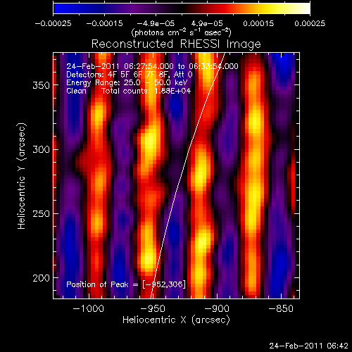Click the Position of Peak annotation
This screenshot has height=352, width=352.
click(x=126, y=284)
